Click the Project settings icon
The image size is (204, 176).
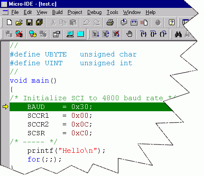pos(57,34)
